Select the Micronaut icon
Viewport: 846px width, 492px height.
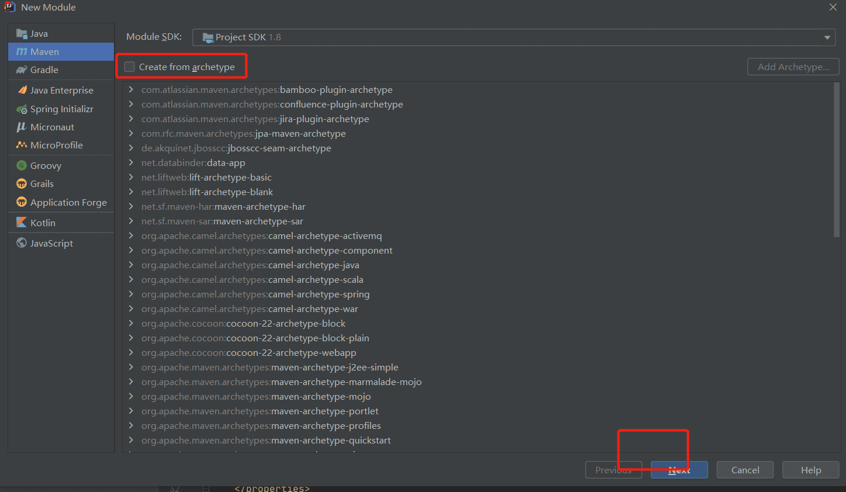click(22, 127)
